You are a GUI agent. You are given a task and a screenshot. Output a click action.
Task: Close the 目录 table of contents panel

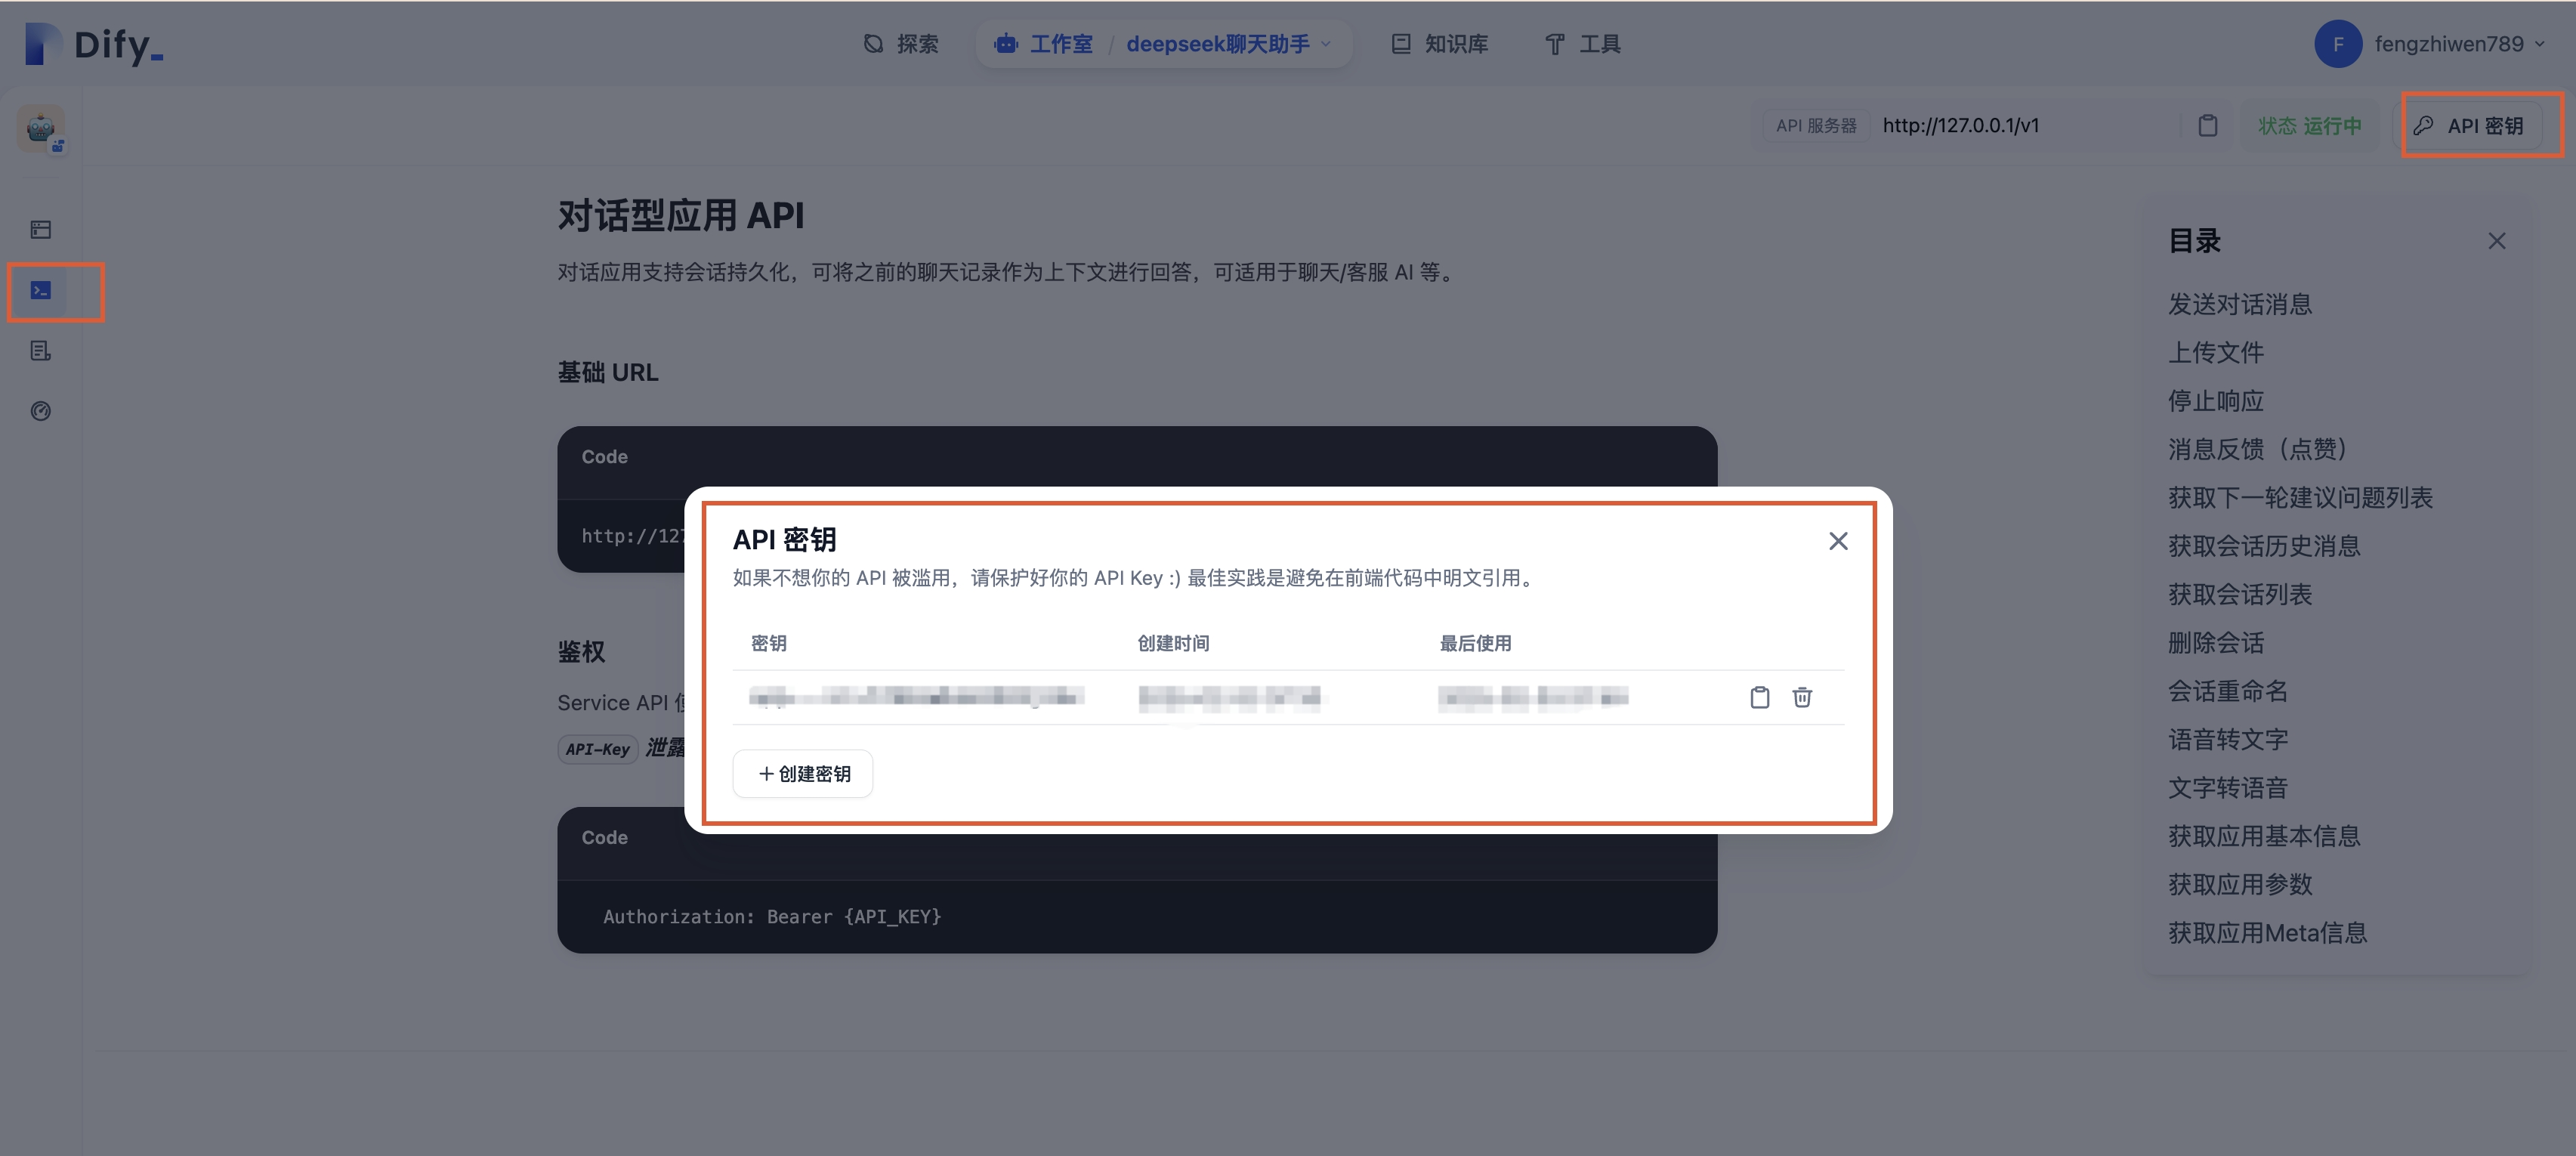click(2497, 241)
